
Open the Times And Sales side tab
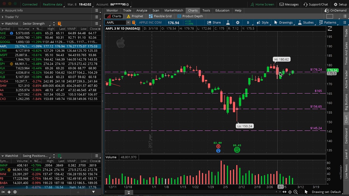point(346,53)
